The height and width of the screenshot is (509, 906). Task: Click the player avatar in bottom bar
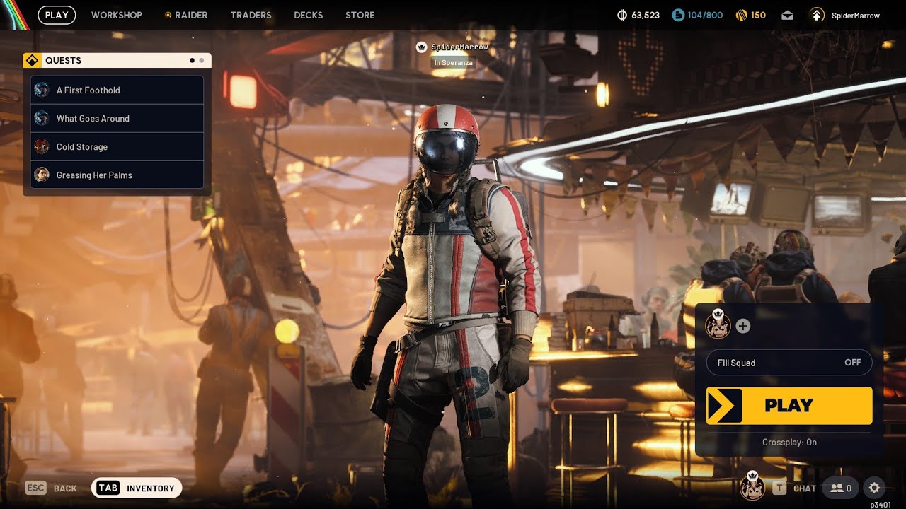(752, 486)
